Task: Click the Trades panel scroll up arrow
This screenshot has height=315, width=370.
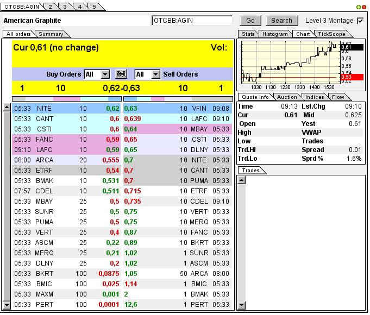Action: (242, 180)
